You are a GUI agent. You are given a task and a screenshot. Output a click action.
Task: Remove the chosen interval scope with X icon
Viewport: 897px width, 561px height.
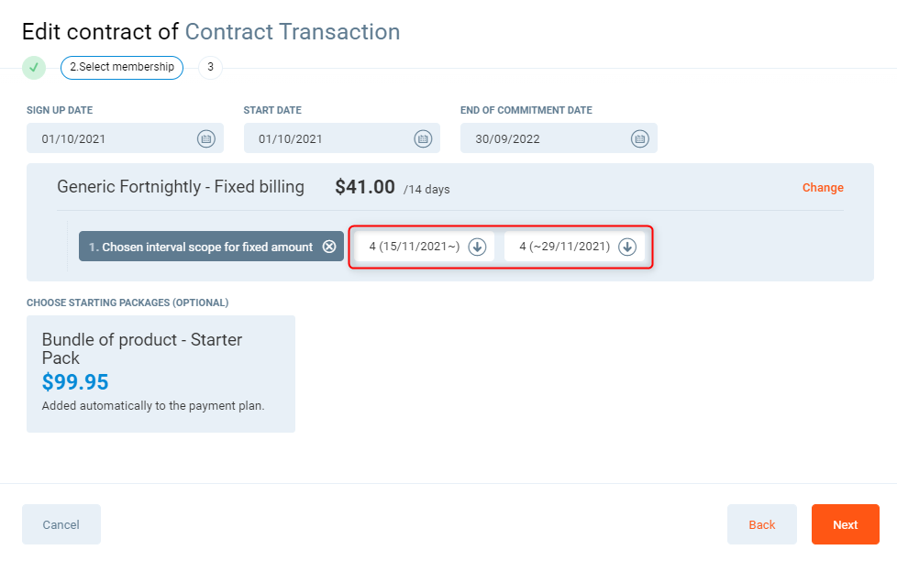tap(329, 247)
